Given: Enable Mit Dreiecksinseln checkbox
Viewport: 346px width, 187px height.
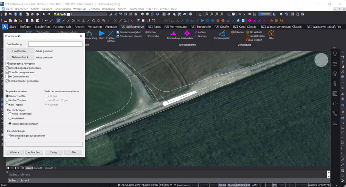Looking at the screenshot, I should click(7, 76).
